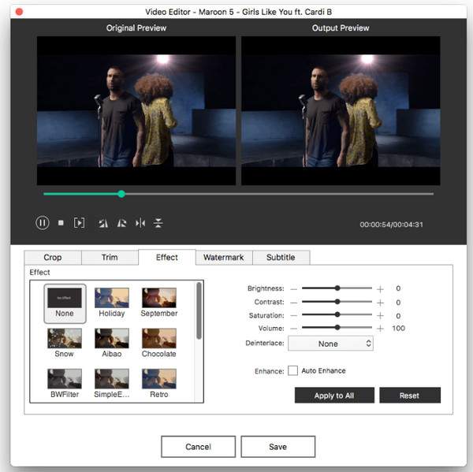Increase saturation with plus icon
473x472 pixels.
pyautogui.click(x=380, y=316)
